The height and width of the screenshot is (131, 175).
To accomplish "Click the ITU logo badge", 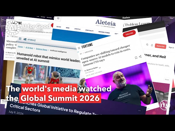I will pos(165,105).
